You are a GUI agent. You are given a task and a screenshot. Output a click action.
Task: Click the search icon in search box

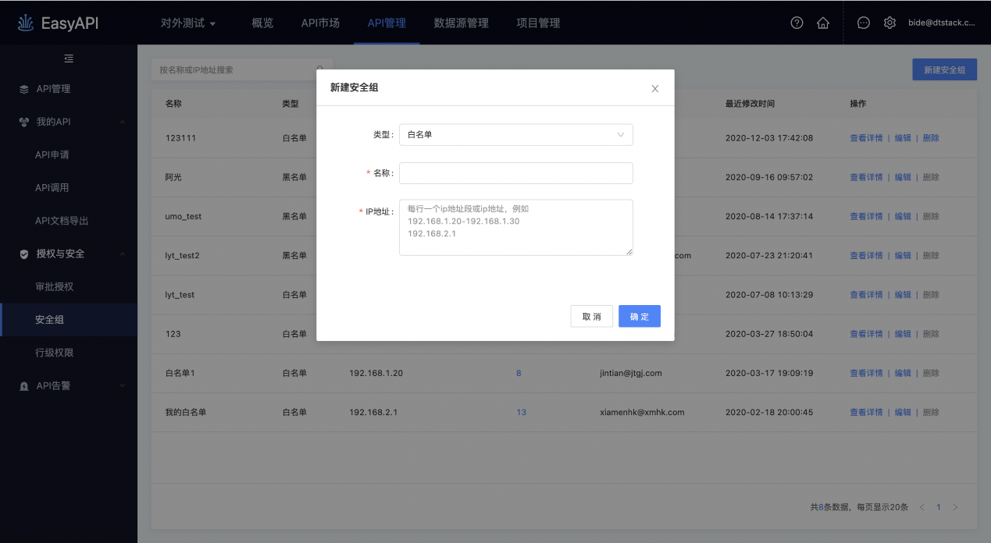(x=319, y=69)
